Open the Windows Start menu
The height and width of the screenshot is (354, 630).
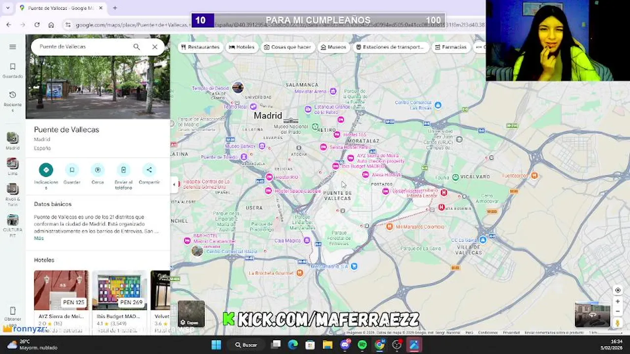click(x=216, y=345)
